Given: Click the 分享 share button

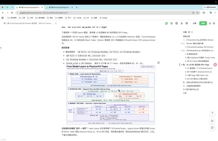Looking at the screenshot, I should (194, 23).
